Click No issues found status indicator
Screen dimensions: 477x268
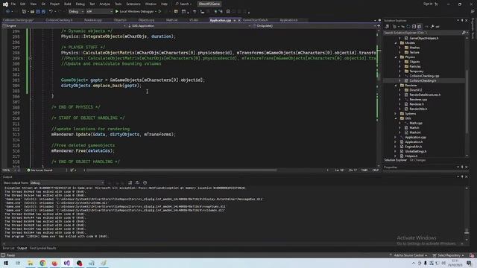coord(40,170)
